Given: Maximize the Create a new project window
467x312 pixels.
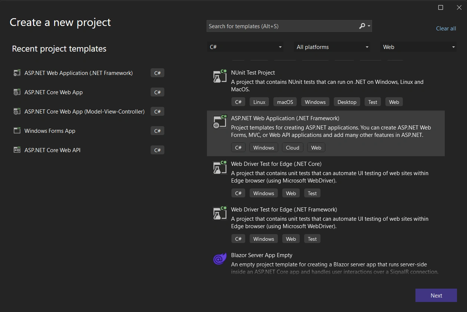Looking at the screenshot, I should pyautogui.click(x=441, y=7).
